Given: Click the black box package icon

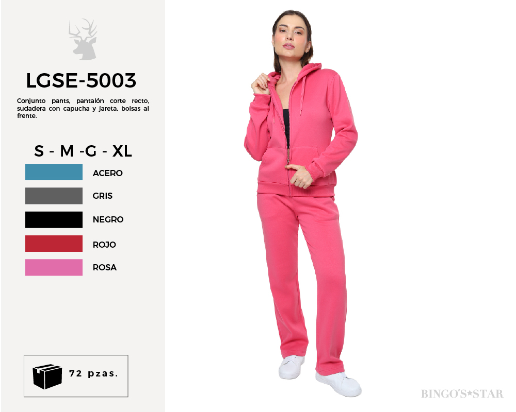Looking at the screenshot, I should (x=47, y=376).
